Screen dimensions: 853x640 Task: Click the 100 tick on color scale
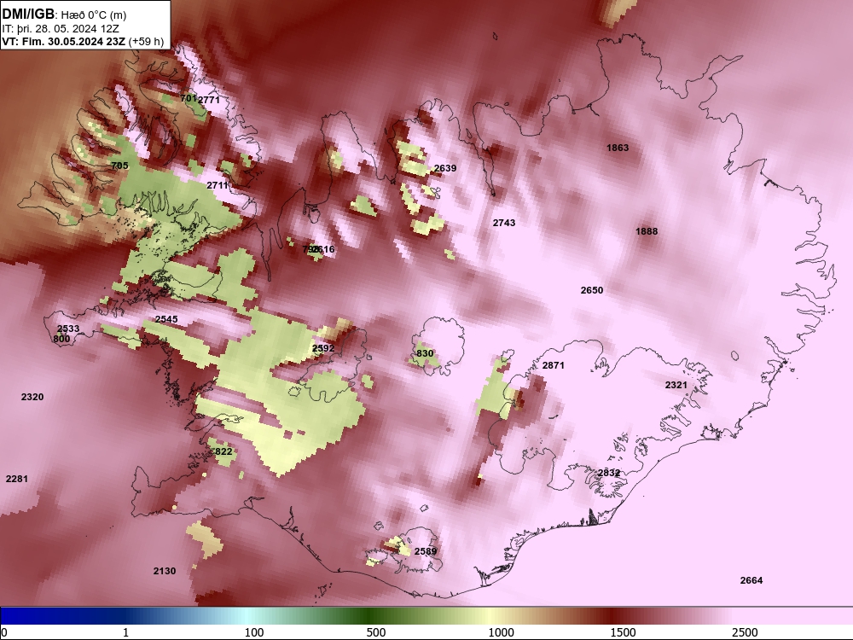coord(254,632)
